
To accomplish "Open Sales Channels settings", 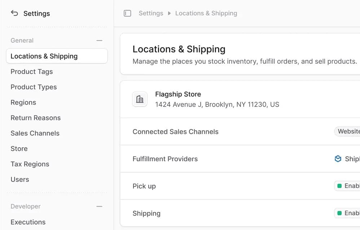I will pyautogui.click(x=35, y=133).
